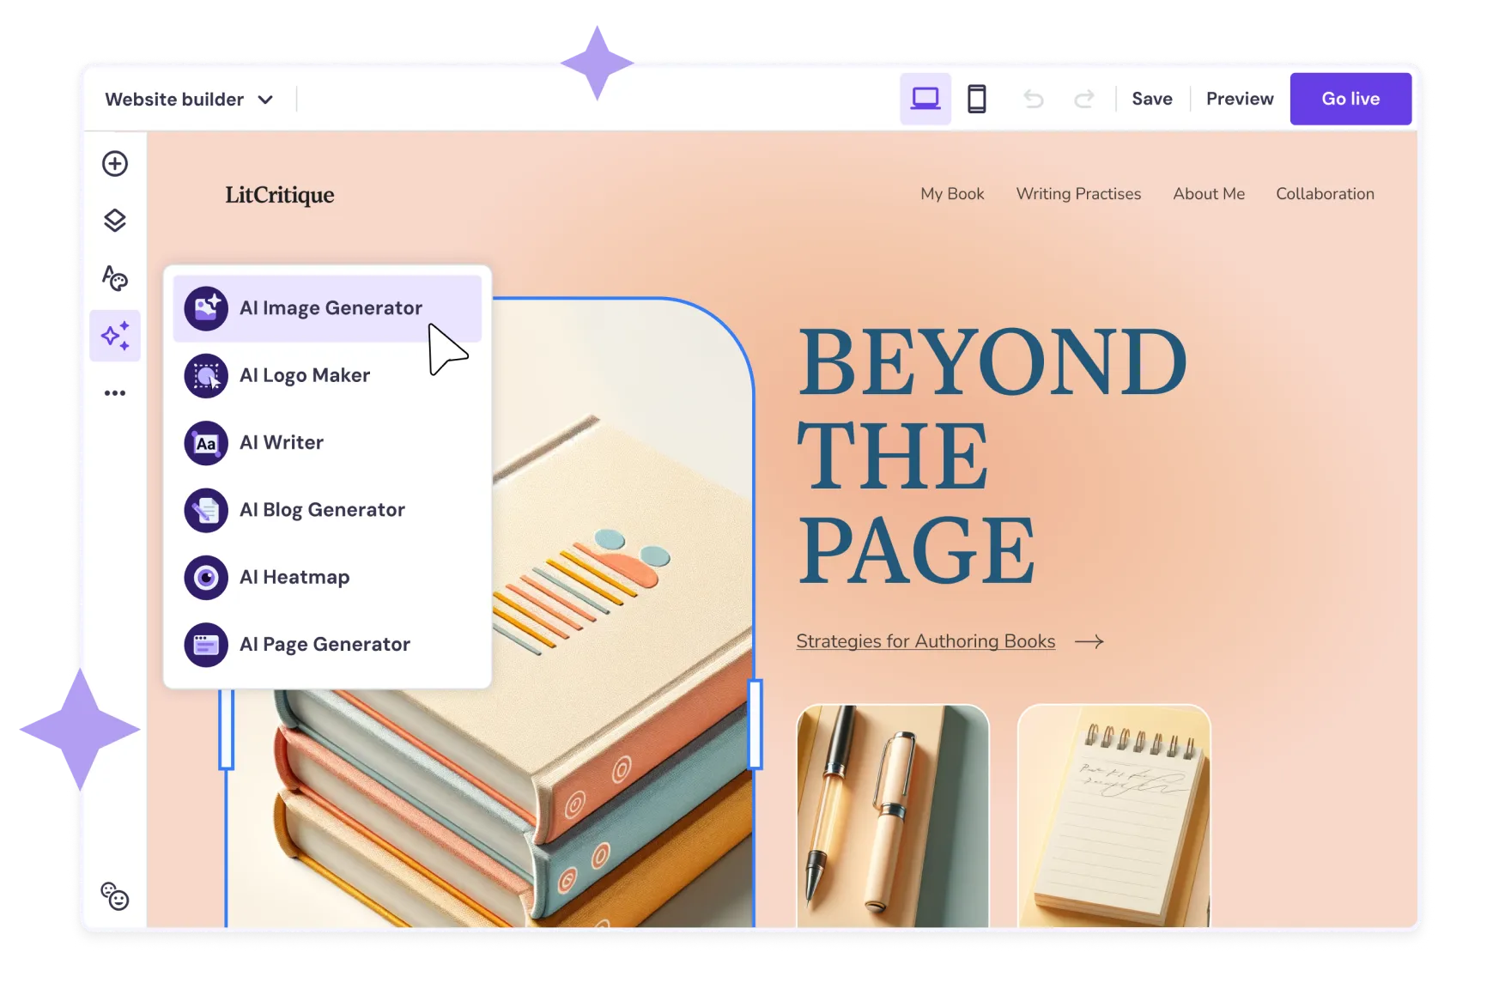Image resolution: width=1511 pixels, height=989 pixels.
Task: Switch to desktop view
Action: 925,99
